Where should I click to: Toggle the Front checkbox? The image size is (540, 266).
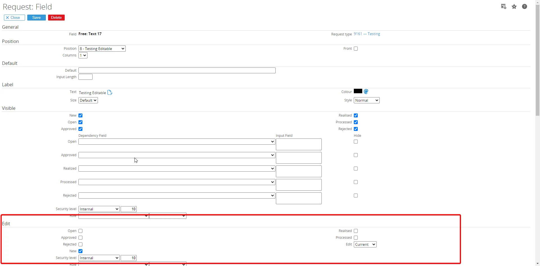coord(356,49)
